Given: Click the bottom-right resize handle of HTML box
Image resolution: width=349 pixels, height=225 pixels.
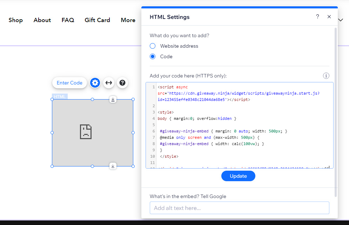Looking at the screenshot, I should 133,166.
